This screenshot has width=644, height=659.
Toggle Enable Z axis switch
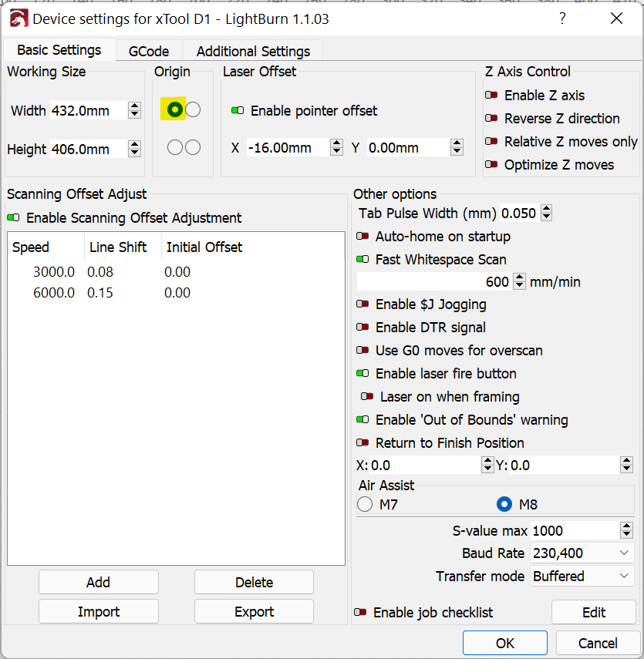(491, 95)
